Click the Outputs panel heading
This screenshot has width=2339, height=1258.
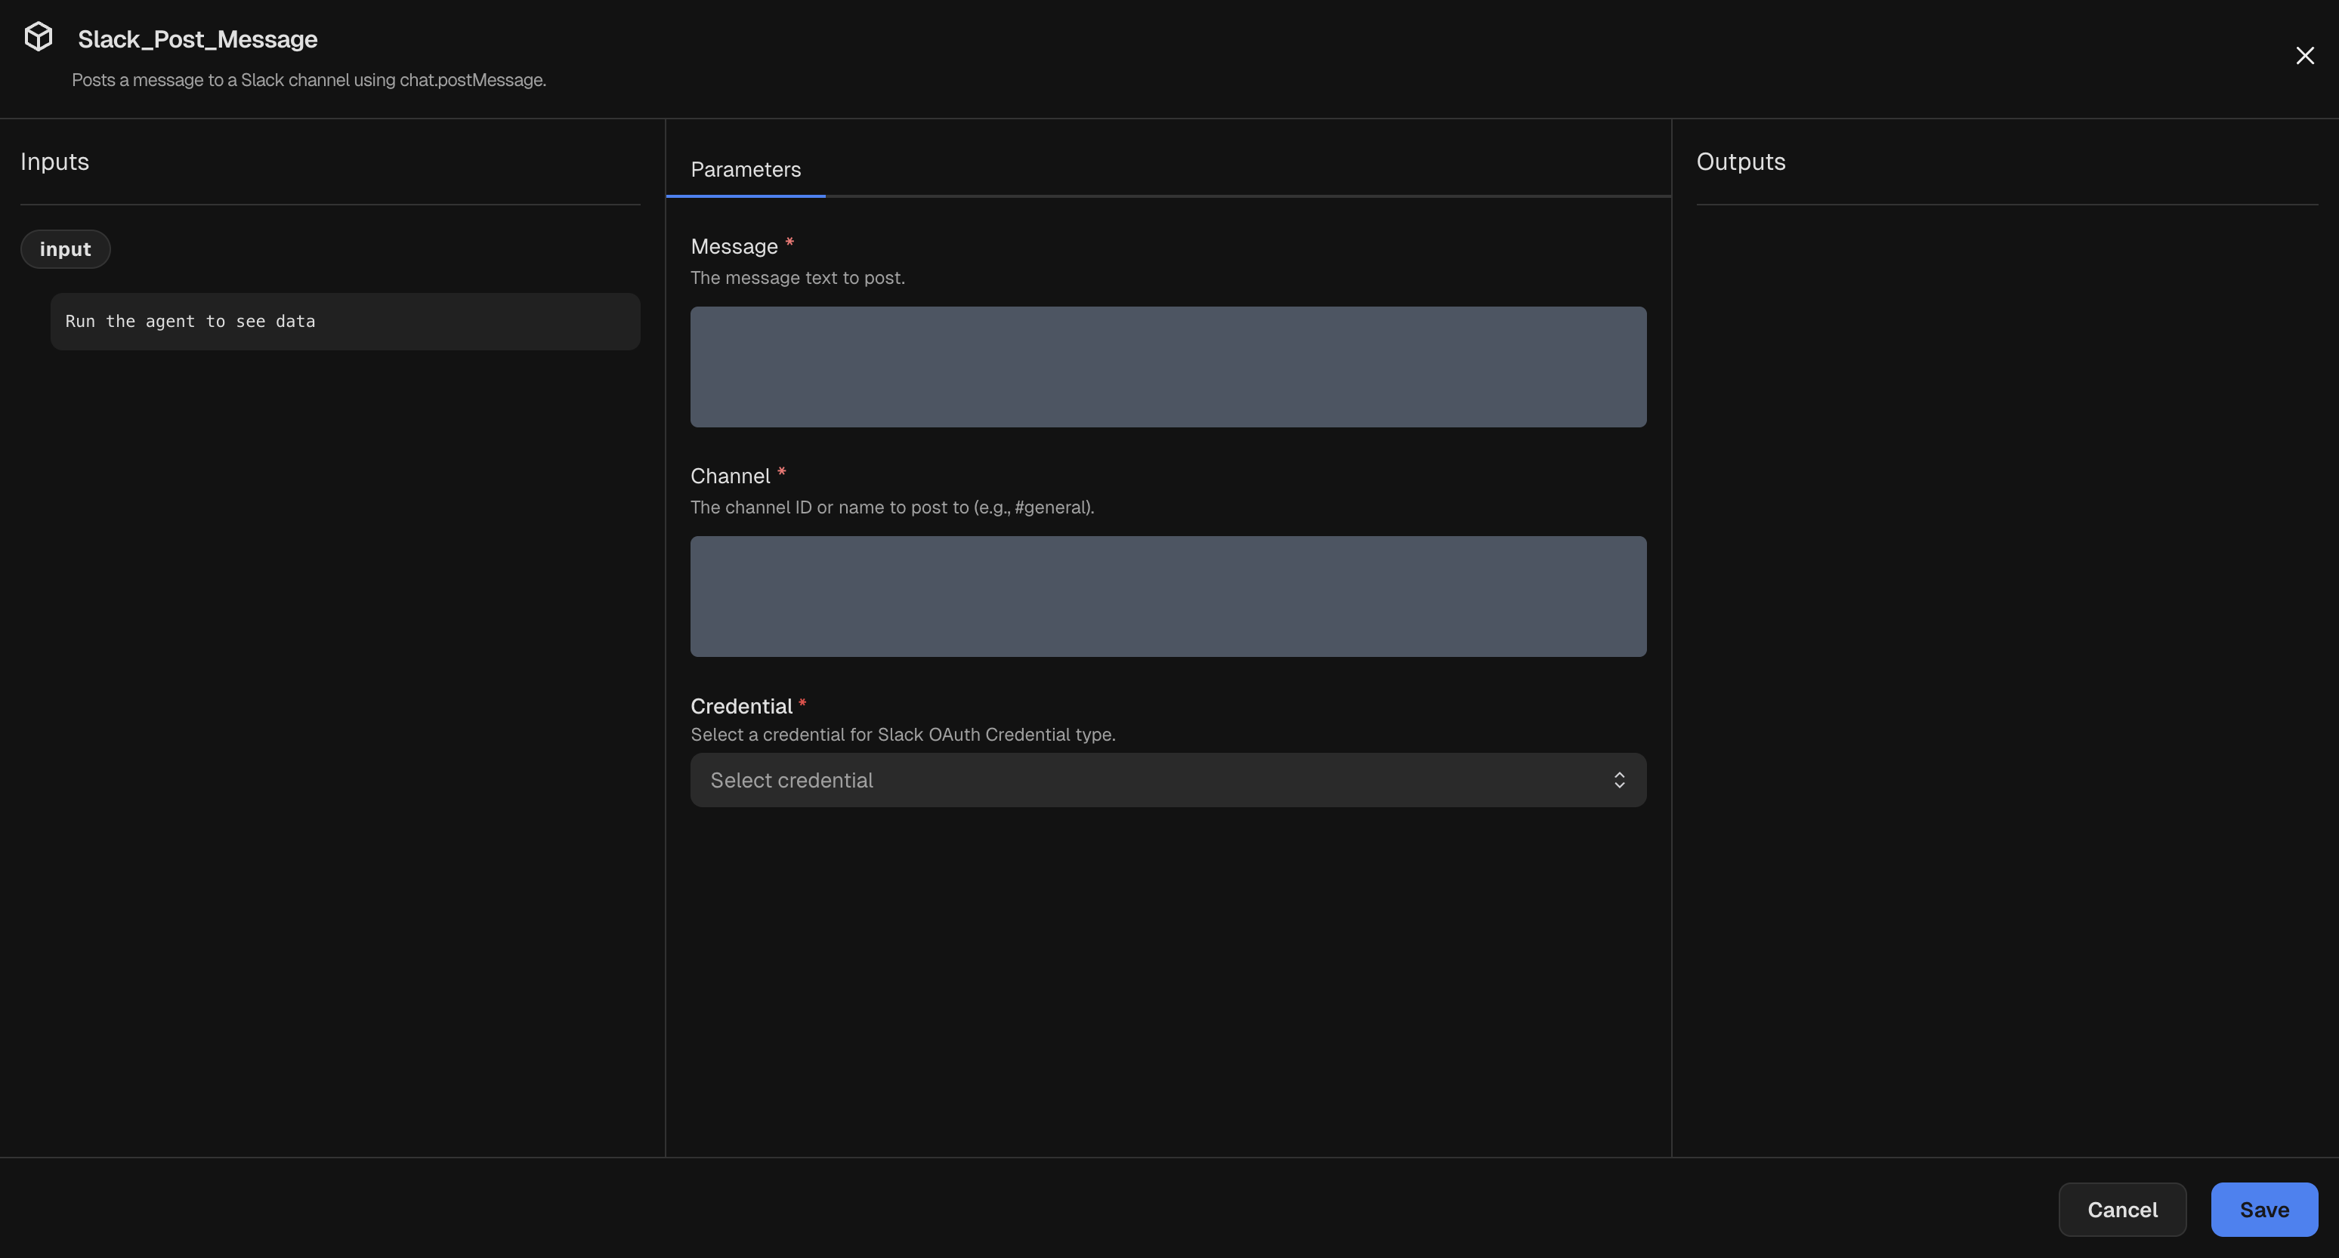(1739, 161)
